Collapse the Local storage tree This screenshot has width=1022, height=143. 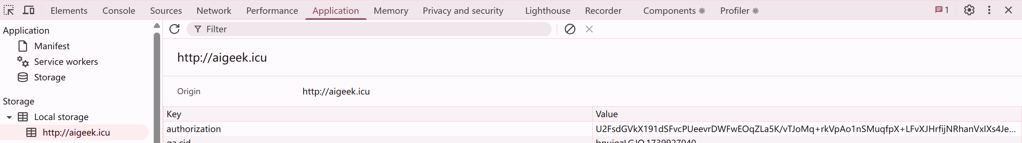[9, 117]
